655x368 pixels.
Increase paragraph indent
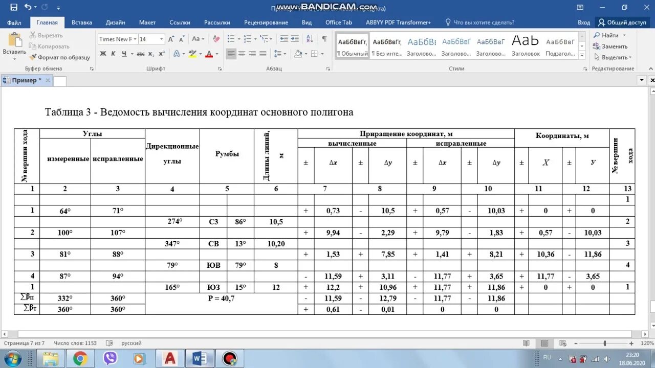click(x=296, y=39)
